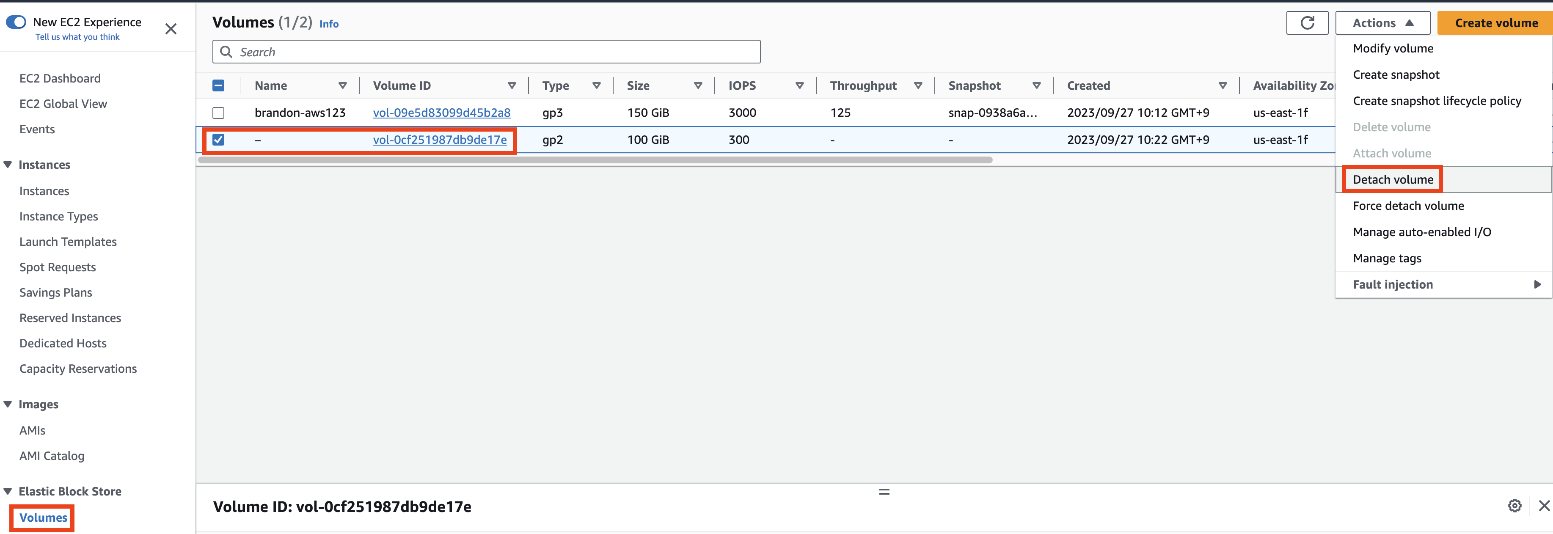
Task: Click the refresh volumes icon button
Action: 1306,23
